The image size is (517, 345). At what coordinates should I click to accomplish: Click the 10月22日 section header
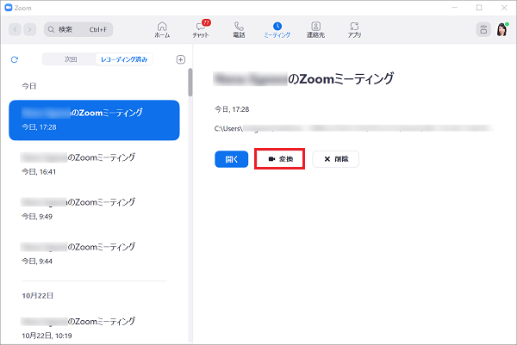37,296
